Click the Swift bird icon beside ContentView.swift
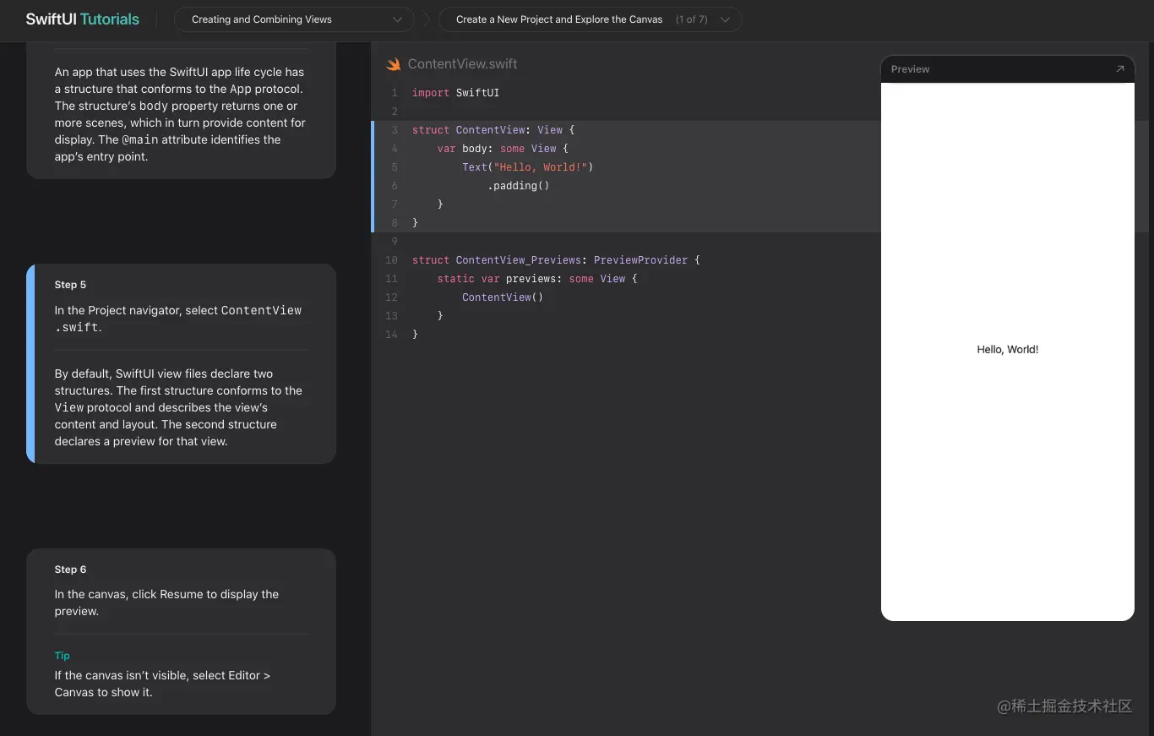This screenshot has width=1154, height=736. tap(393, 64)
